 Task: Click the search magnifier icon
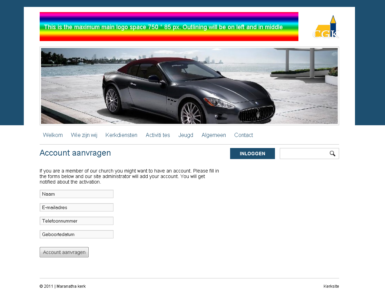tap(333, 154)
